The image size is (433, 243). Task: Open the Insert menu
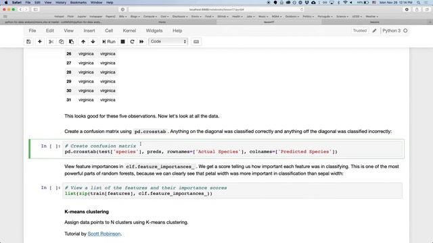89,30
